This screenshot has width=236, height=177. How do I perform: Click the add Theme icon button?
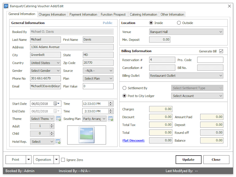[58, 119]
